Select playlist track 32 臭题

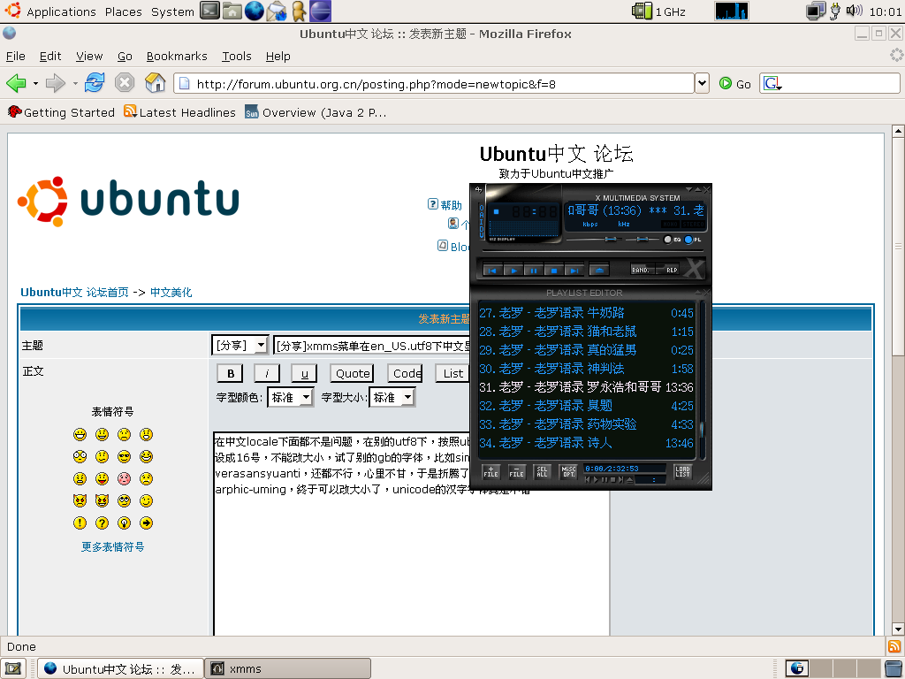pyautogui.click(x=587, y=405)
